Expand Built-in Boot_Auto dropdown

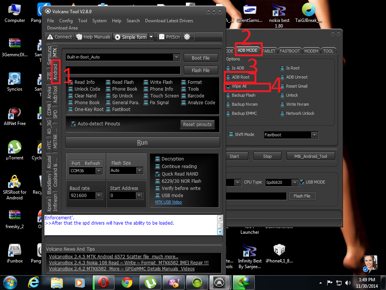(x=176, y=57)
